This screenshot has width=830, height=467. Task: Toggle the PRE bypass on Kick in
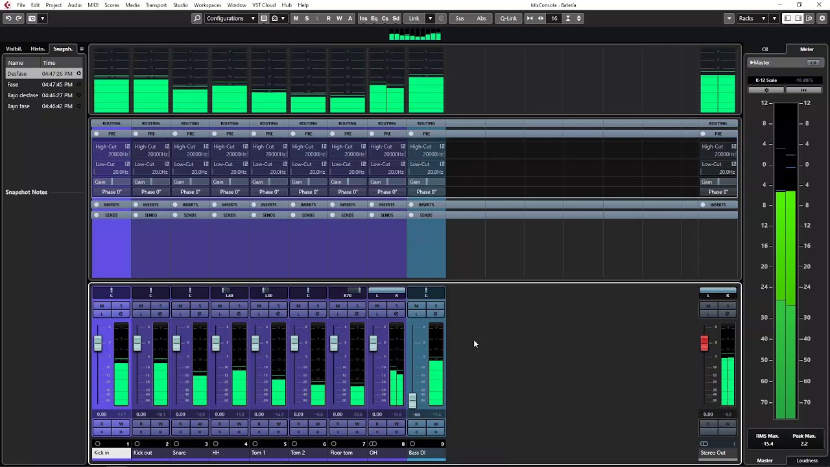coord(97,134)
